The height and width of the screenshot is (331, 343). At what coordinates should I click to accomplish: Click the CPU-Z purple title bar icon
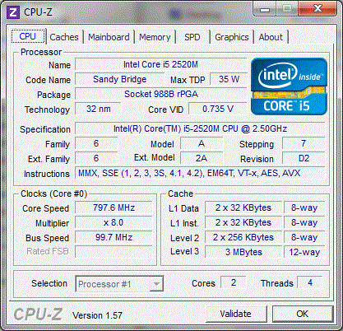(x=13, y=12)
